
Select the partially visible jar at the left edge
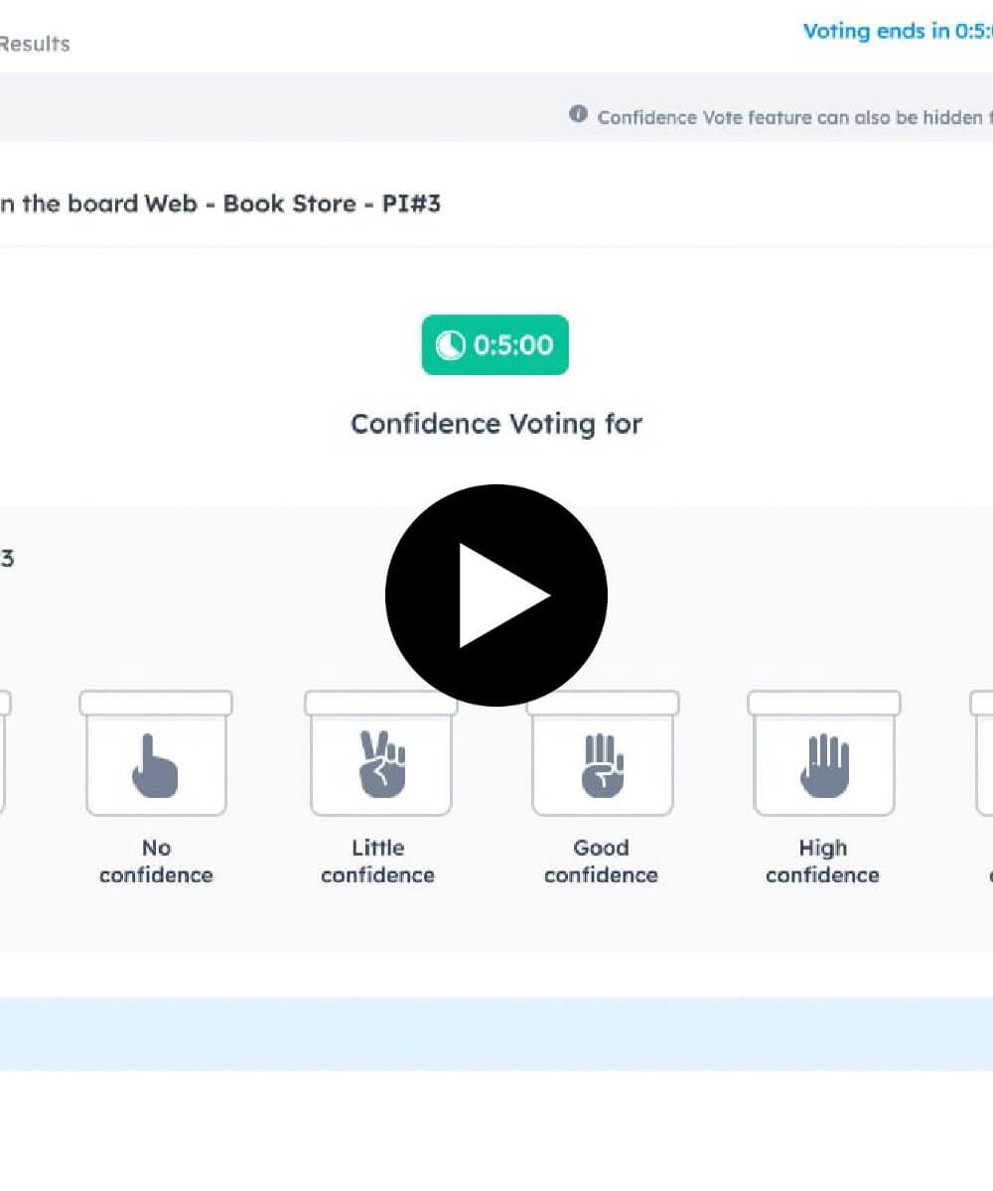[x=4, y=753]
